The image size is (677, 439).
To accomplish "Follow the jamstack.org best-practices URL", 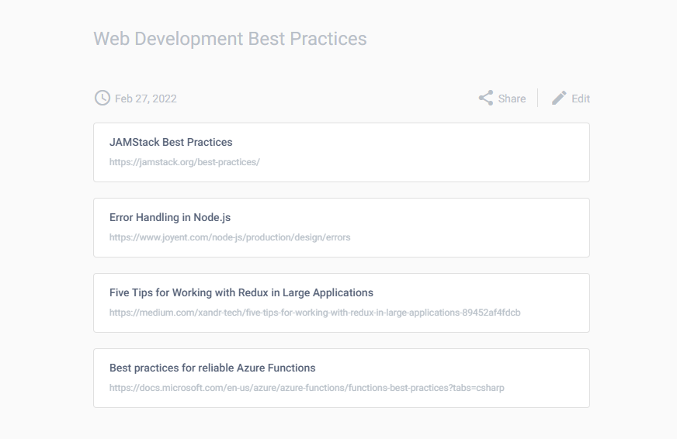I will [x=184, y=162].
